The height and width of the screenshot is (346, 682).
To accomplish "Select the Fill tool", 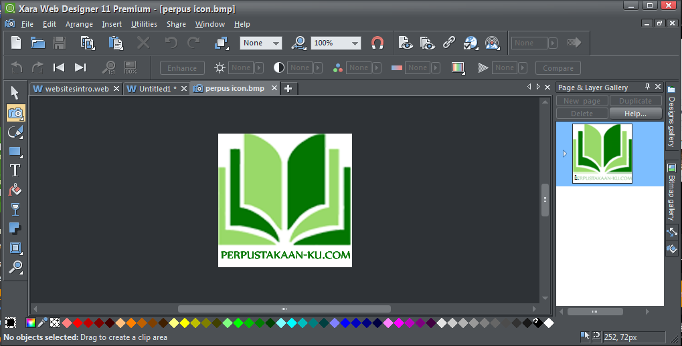I will 15,190.
